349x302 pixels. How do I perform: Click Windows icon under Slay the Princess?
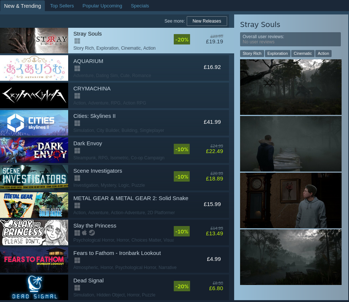[77, 233]
